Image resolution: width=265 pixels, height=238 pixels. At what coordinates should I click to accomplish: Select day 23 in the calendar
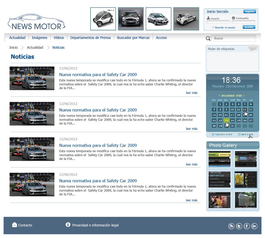click(226, 121)
